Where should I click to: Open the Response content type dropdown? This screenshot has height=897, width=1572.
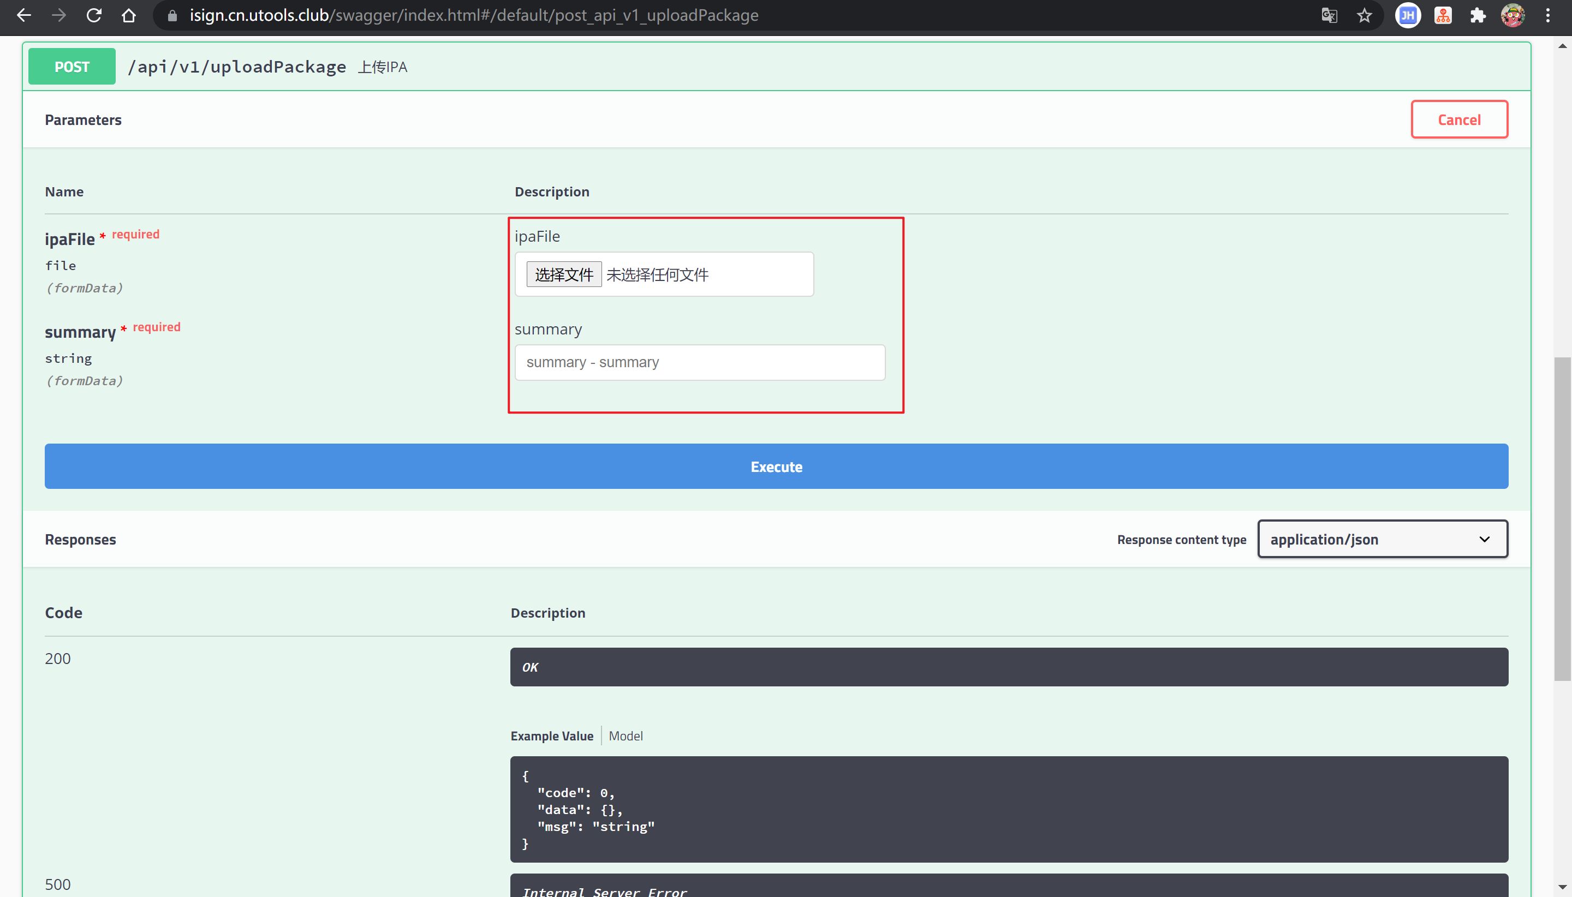pyautogui.click(x=1383, y=539)
